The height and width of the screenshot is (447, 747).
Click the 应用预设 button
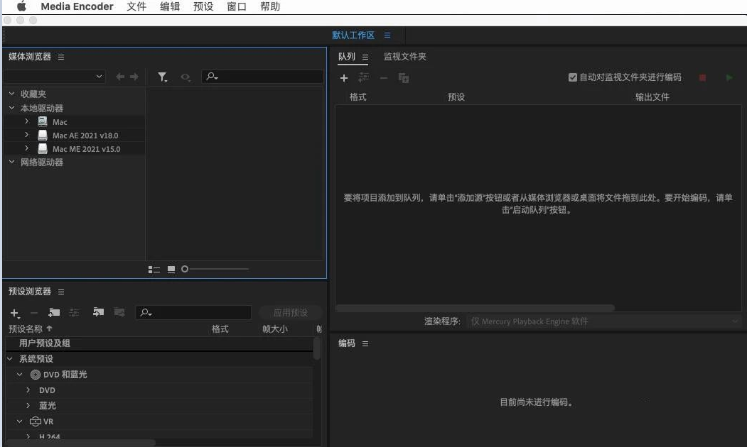291,313
